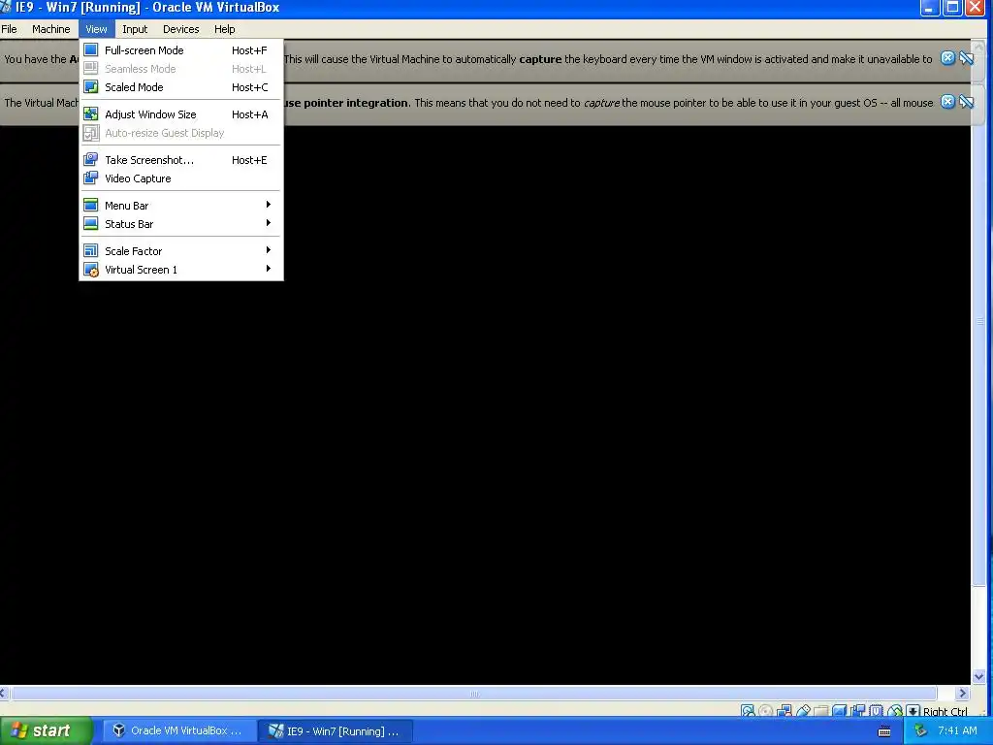Viewport: 993px width, 745px height.
Task: Click the vertical scrollbar down arrow
Action: click(x=978, y=676)
